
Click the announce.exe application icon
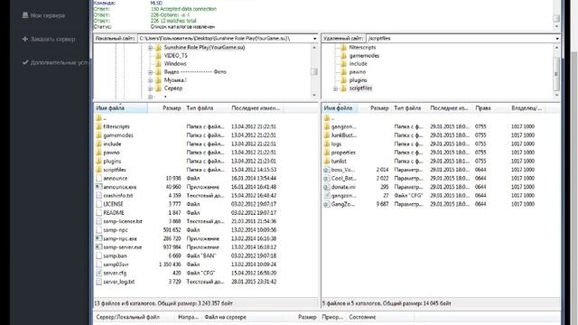point(98,187)
